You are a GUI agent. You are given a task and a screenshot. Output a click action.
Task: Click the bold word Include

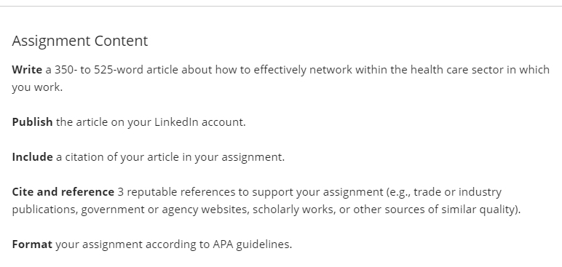tap(32, 157)
